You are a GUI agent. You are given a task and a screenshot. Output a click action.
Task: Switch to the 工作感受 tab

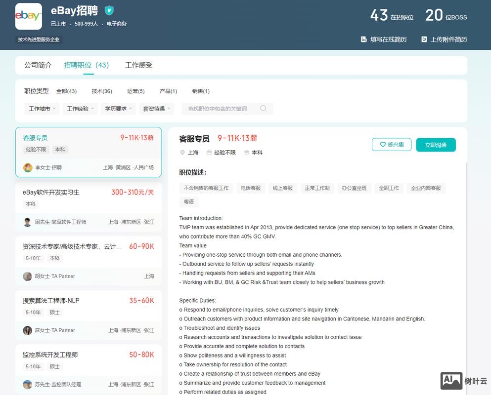pyautogui.click(x=139, y=65)
